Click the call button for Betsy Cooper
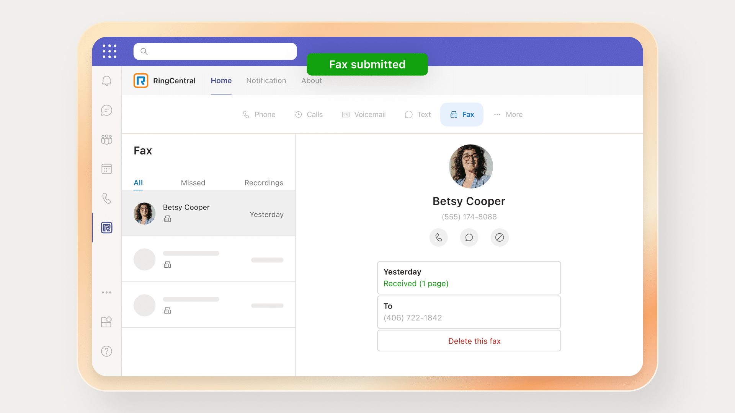735x413 pixels. tap(439, 237)
